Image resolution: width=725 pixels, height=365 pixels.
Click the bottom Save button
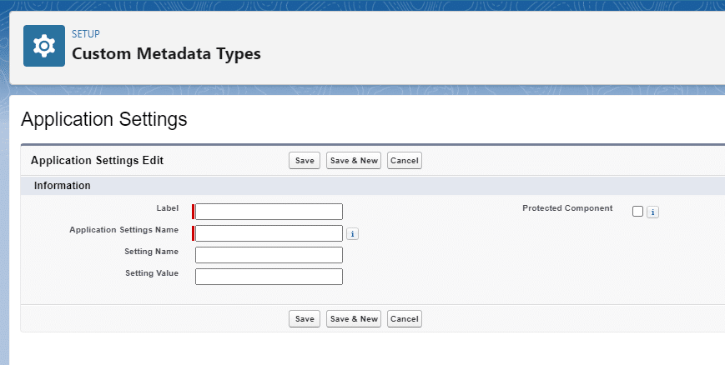(305, 318)
